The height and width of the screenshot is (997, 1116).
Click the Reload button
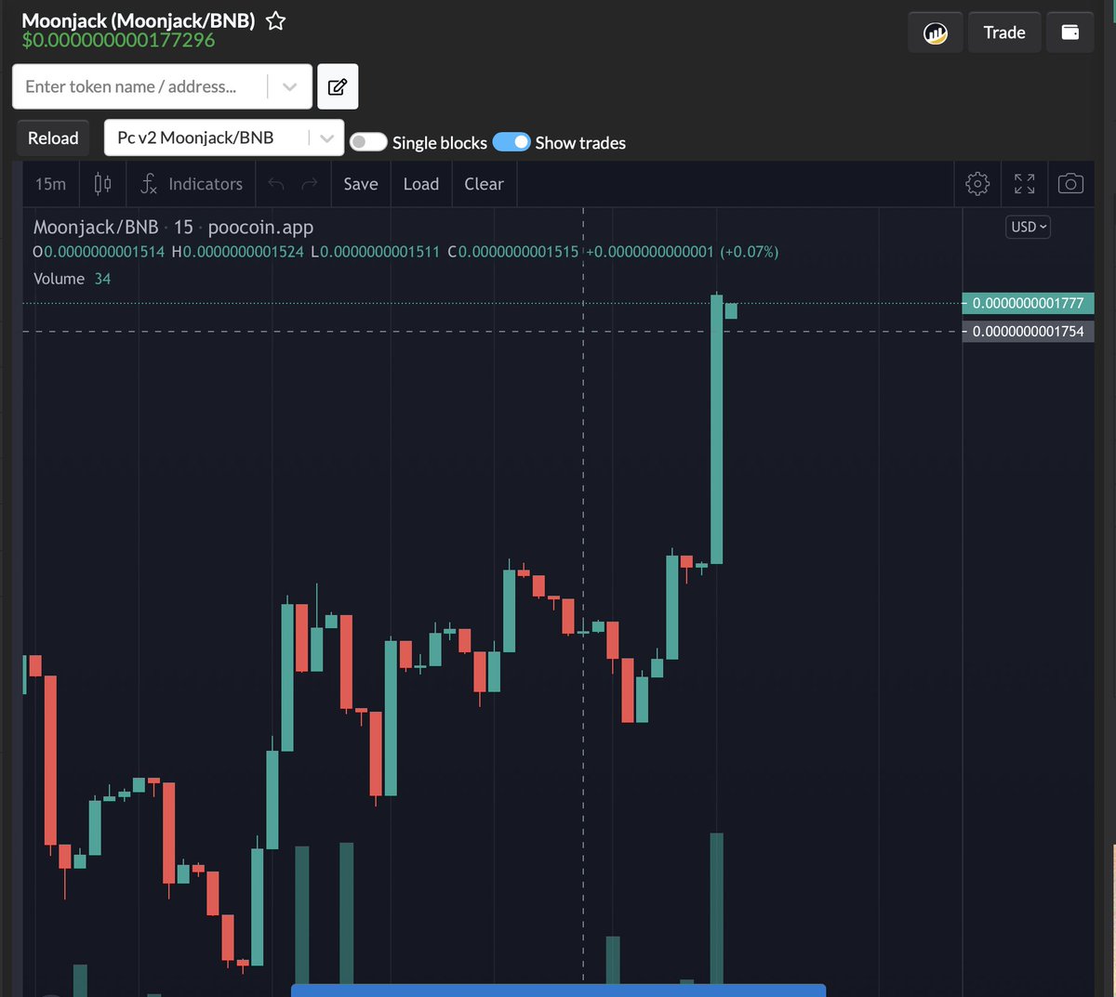point(52,137)
